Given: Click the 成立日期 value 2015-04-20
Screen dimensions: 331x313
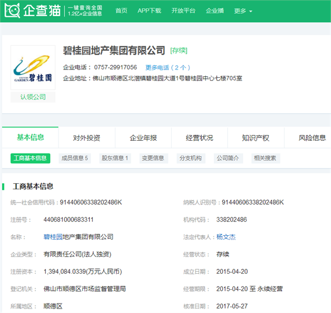Looking at the screenshot, I should point(232,272).
